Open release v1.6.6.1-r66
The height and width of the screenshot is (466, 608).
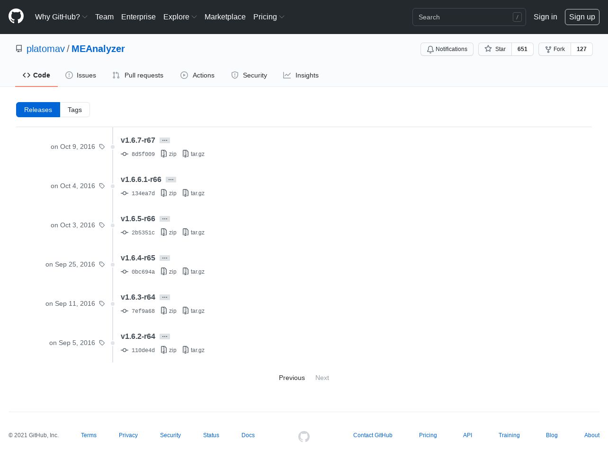[x=141, y=180]
